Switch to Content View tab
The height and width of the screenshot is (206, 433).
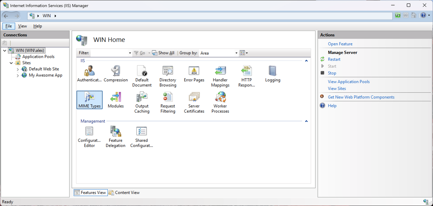click(124, 193)
